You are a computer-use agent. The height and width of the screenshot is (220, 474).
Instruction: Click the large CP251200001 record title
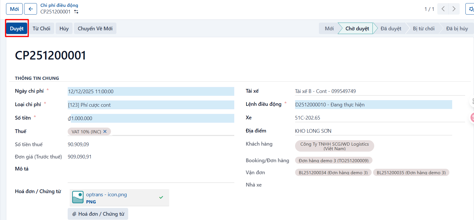point(50,55)
